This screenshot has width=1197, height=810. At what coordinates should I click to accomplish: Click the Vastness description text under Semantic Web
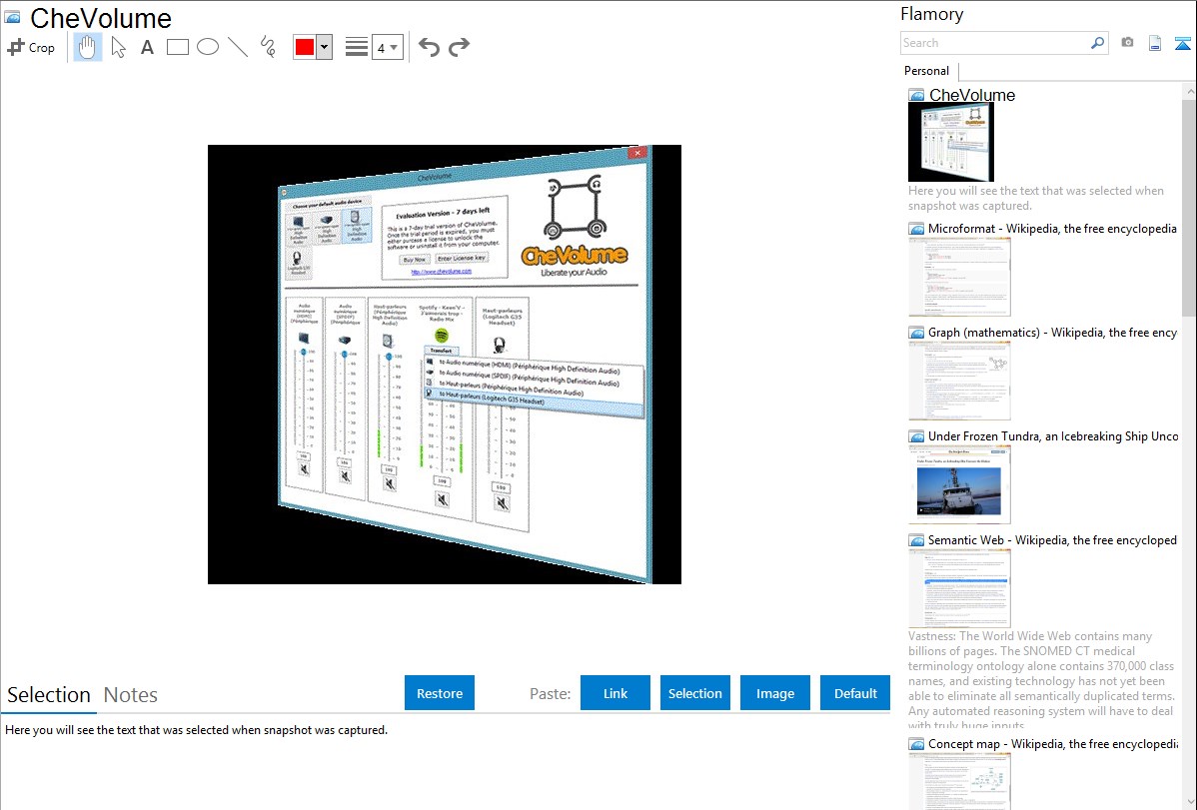(x=1041, y=680)
